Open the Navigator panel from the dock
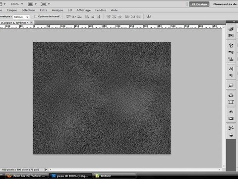The width and height of the screenshot is (238, 179). click(231, 29)
